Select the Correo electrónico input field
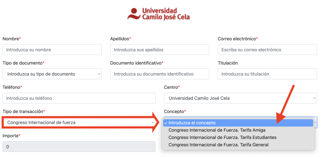This screenshot has width=324, height=157. (x=267, y=50)
